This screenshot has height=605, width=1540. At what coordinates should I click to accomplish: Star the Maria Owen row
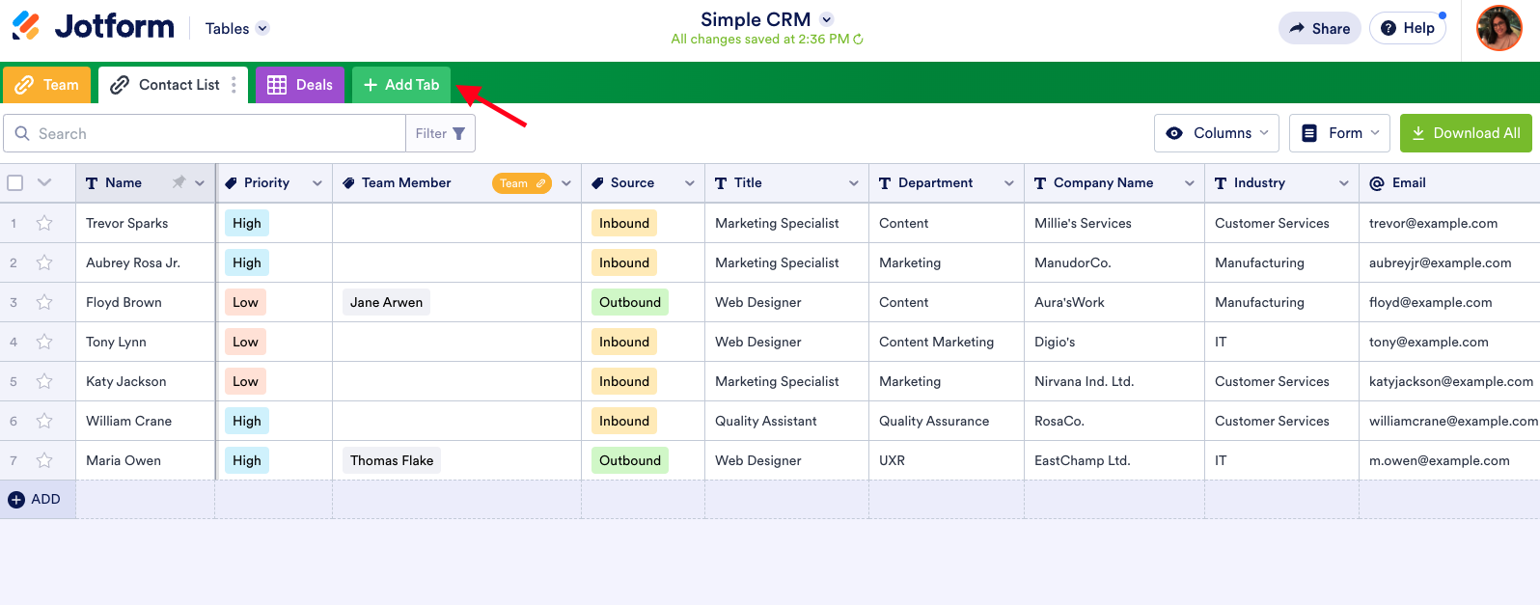click(44, 460)
